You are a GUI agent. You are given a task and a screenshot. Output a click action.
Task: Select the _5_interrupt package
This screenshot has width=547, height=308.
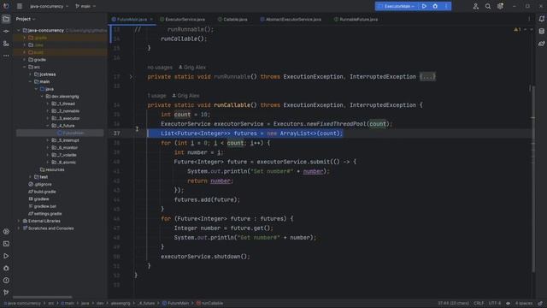(65, 140)
